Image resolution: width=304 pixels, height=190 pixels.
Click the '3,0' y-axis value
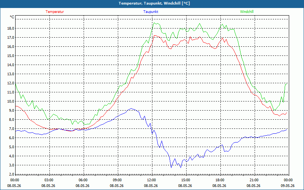point(11,165)
